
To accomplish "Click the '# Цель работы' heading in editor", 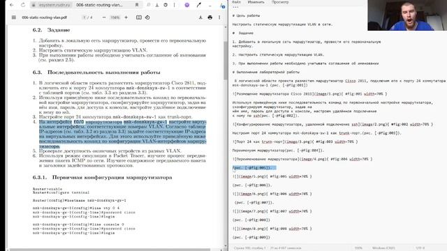I will click(246, 15).
